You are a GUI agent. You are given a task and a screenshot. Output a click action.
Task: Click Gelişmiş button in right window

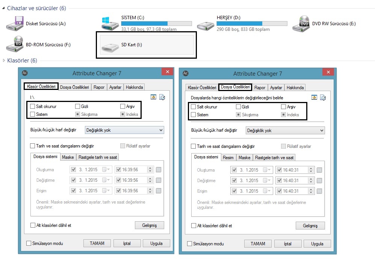[310, 225]
